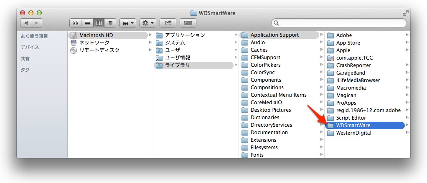
Task: Select the Components folder row
Action: coord(280,80)
